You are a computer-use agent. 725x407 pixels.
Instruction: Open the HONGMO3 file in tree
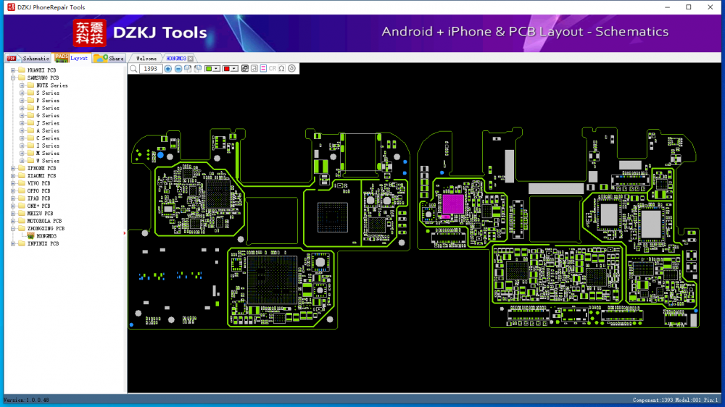[46, 236]
